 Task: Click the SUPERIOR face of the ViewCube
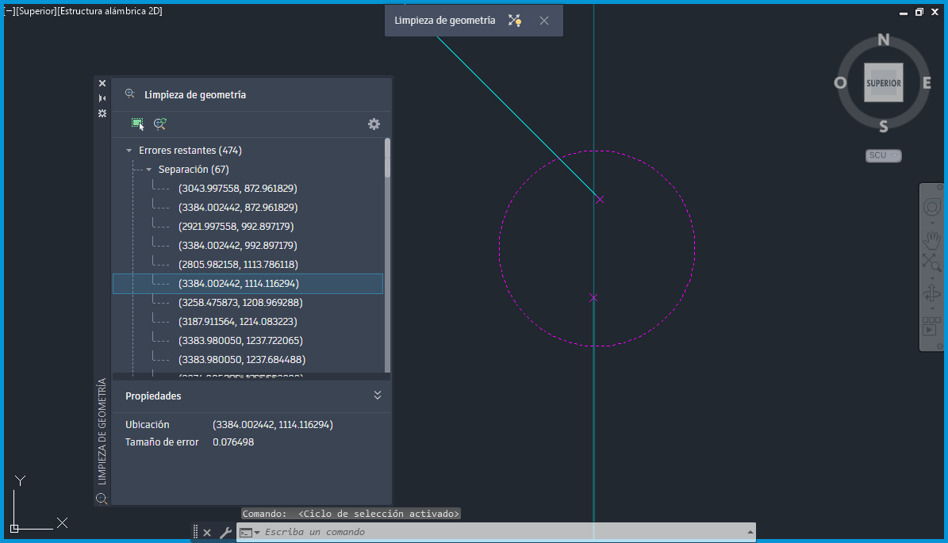[x=883, y=82]
